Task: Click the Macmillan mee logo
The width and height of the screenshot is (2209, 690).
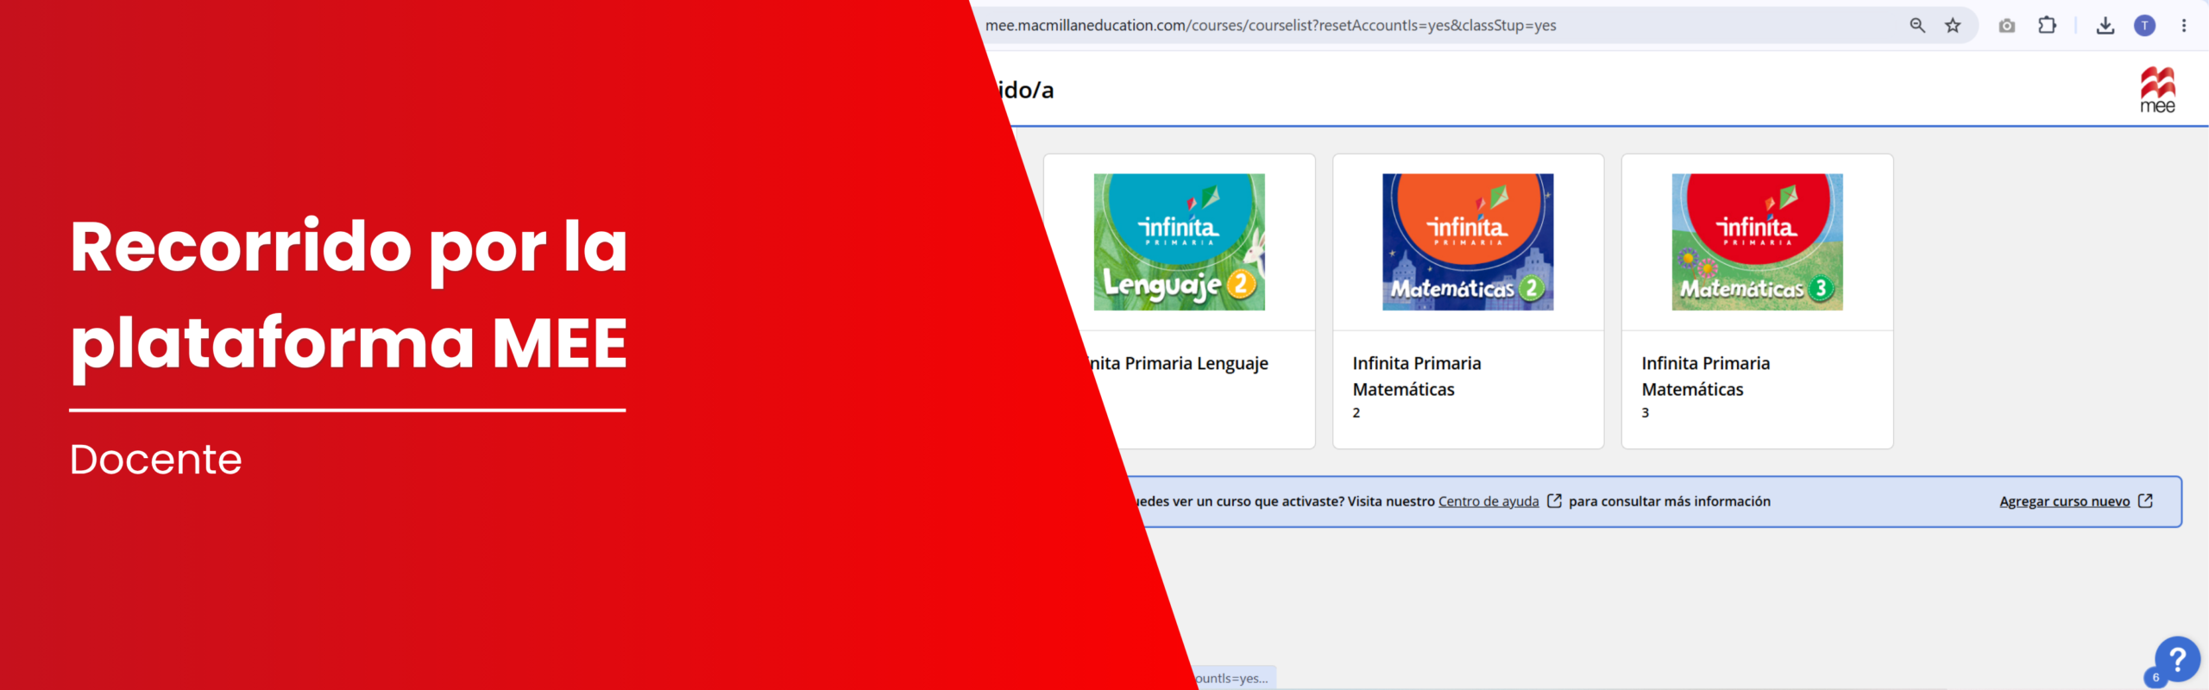Action: (2157, 90)
